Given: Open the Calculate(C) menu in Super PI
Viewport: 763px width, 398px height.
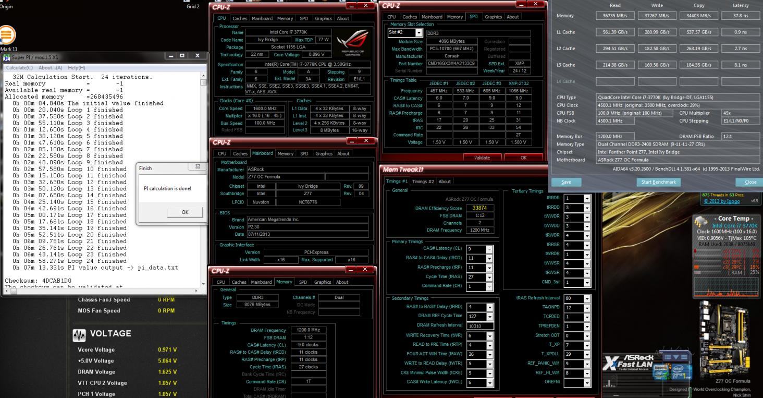Looking at the screenshot, I should (x=19, y=68).
